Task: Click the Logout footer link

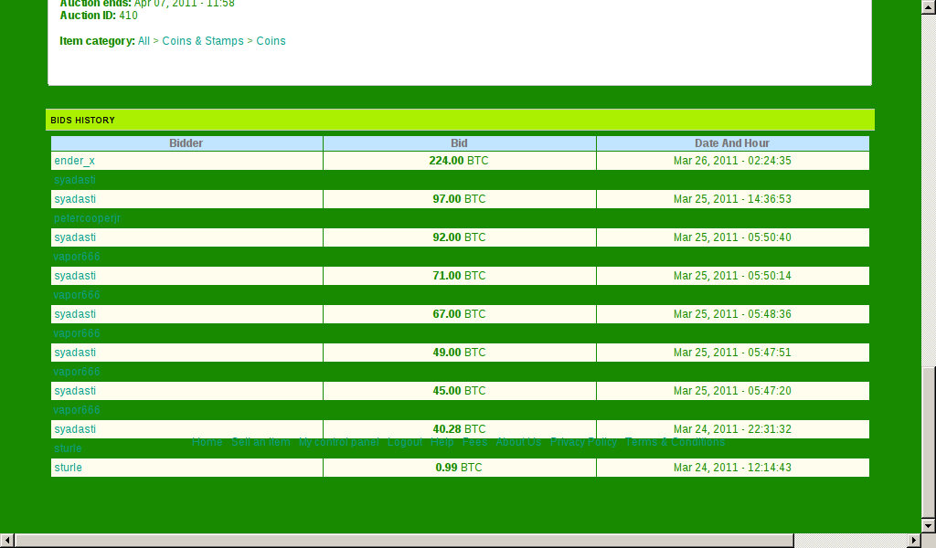Action: click(405, 442)
